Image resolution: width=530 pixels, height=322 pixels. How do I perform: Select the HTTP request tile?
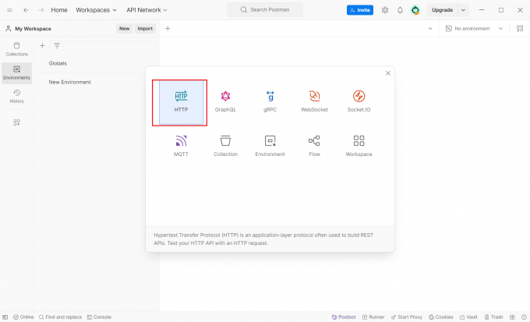pyautogui.click(x=181, y=102)
